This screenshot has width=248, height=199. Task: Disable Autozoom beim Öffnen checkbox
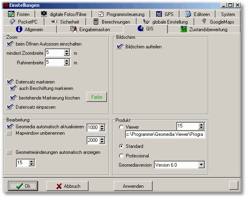click(x=10, y=44)
